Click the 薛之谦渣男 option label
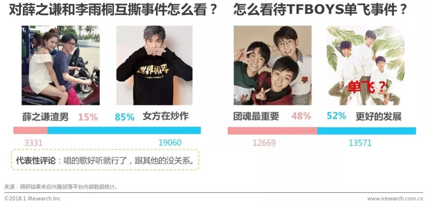This screenshot has height=203, width=426. tap(45, 117)
